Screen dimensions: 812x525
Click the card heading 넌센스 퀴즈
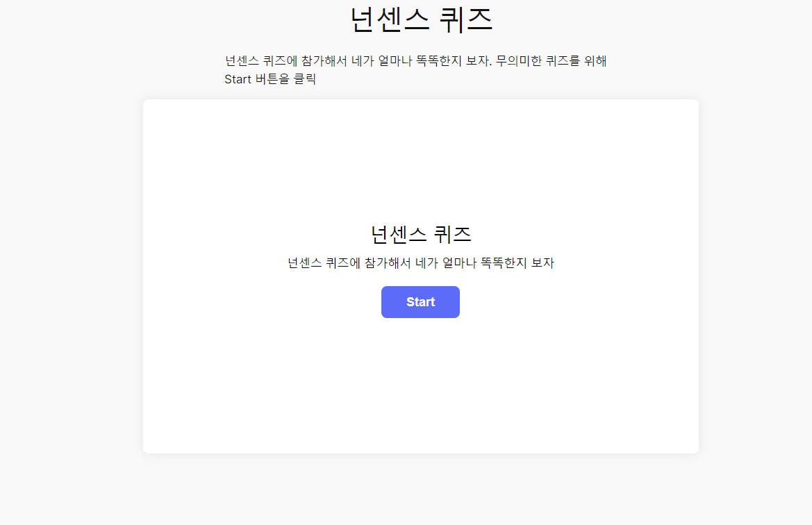[420, 235]
